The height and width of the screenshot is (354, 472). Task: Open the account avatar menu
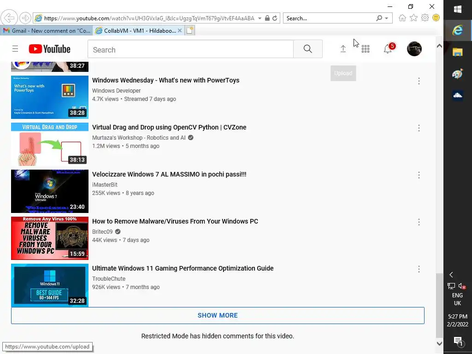pyautogui.click(x=414, y=49)
